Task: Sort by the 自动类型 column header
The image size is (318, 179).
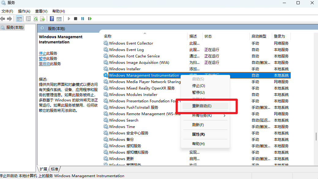Action: 260,36
